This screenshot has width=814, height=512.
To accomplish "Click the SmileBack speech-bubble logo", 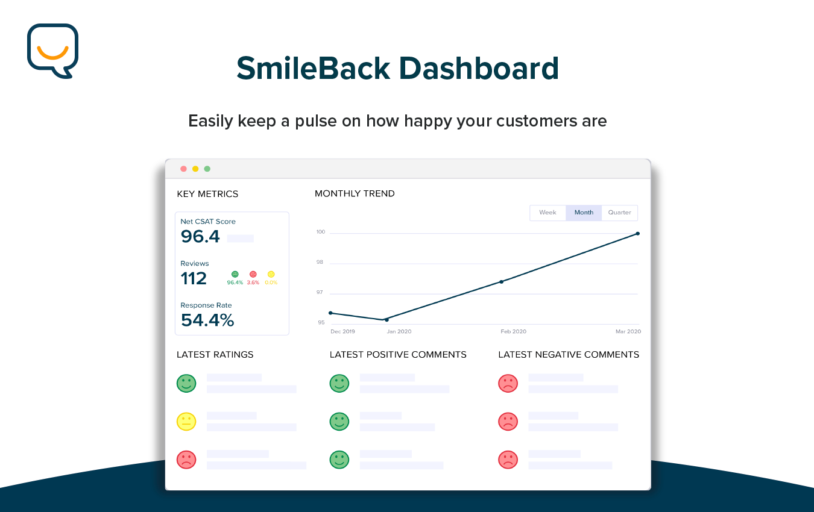I will click(52, 50).
